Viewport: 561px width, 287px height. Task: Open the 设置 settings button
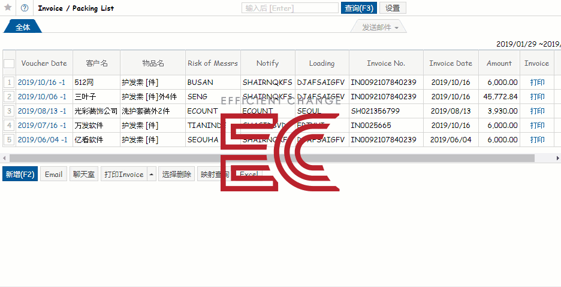(393, 8)
